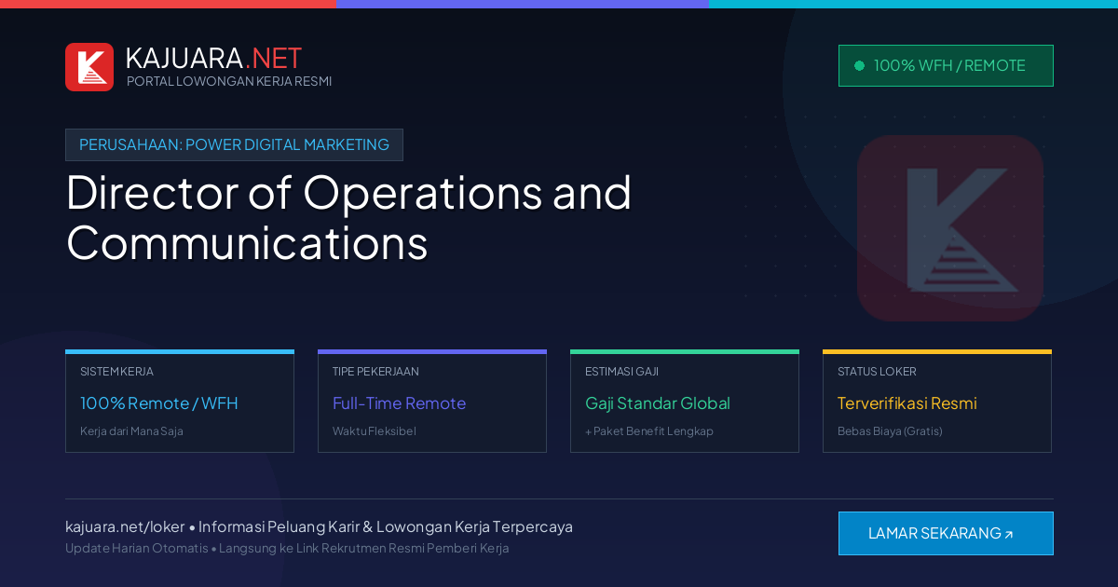This screenshot has height=587, width=1118.
Task: Click the 100% Remote / WFH value
Action: (x=159, y=403)
